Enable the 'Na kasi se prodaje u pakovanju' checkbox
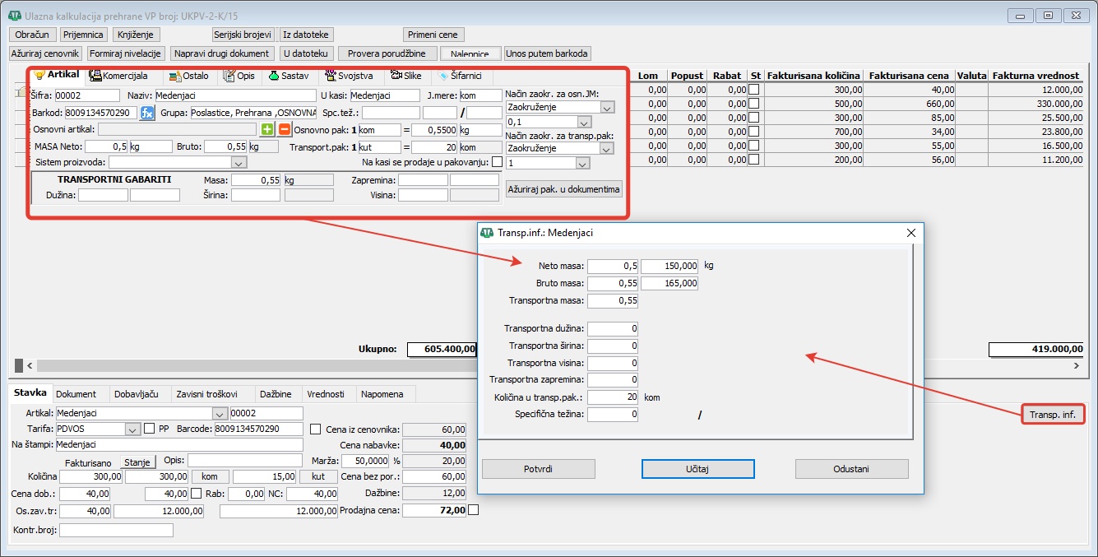 pos(496,162)
